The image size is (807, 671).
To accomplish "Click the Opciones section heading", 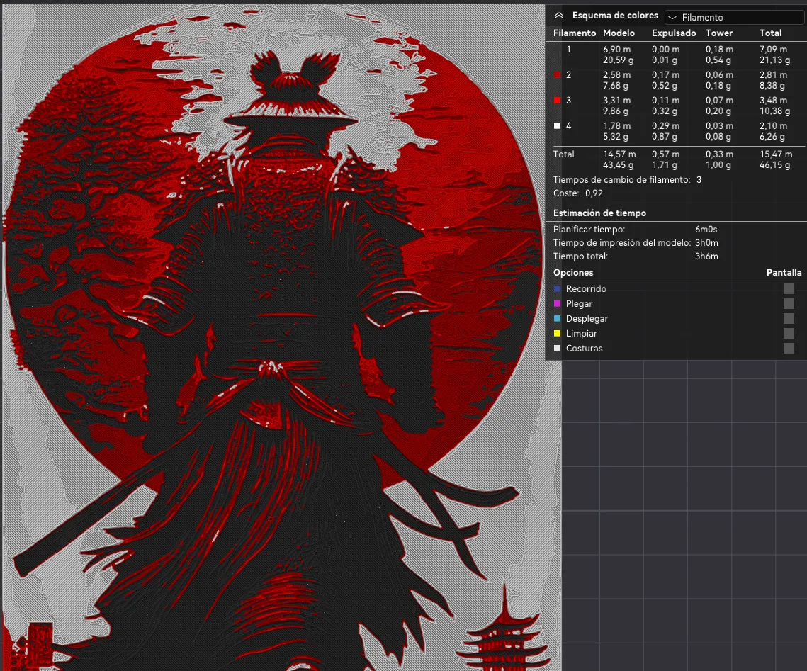I will pos(573,273).
